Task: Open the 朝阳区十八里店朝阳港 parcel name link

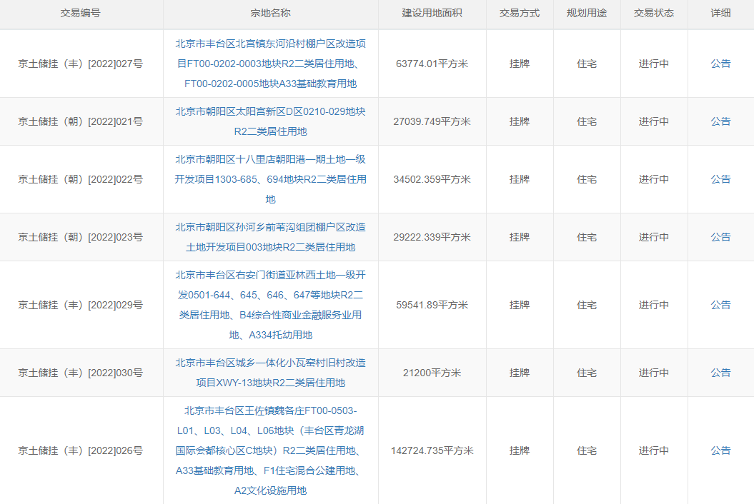Action: [x=270, y=179]
